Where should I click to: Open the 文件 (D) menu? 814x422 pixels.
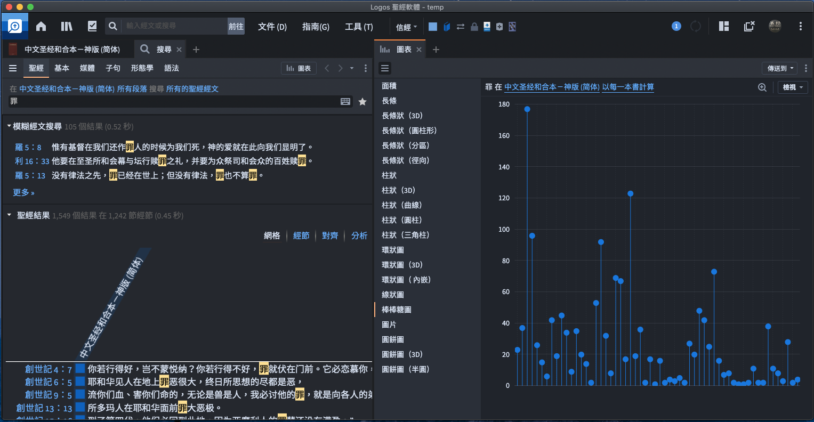click(272, 27)
